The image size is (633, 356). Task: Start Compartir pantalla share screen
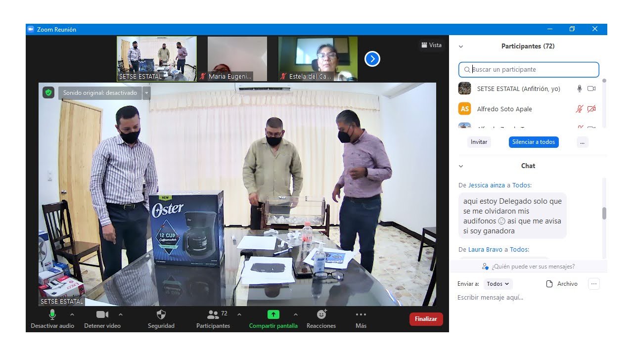(273, 319)
